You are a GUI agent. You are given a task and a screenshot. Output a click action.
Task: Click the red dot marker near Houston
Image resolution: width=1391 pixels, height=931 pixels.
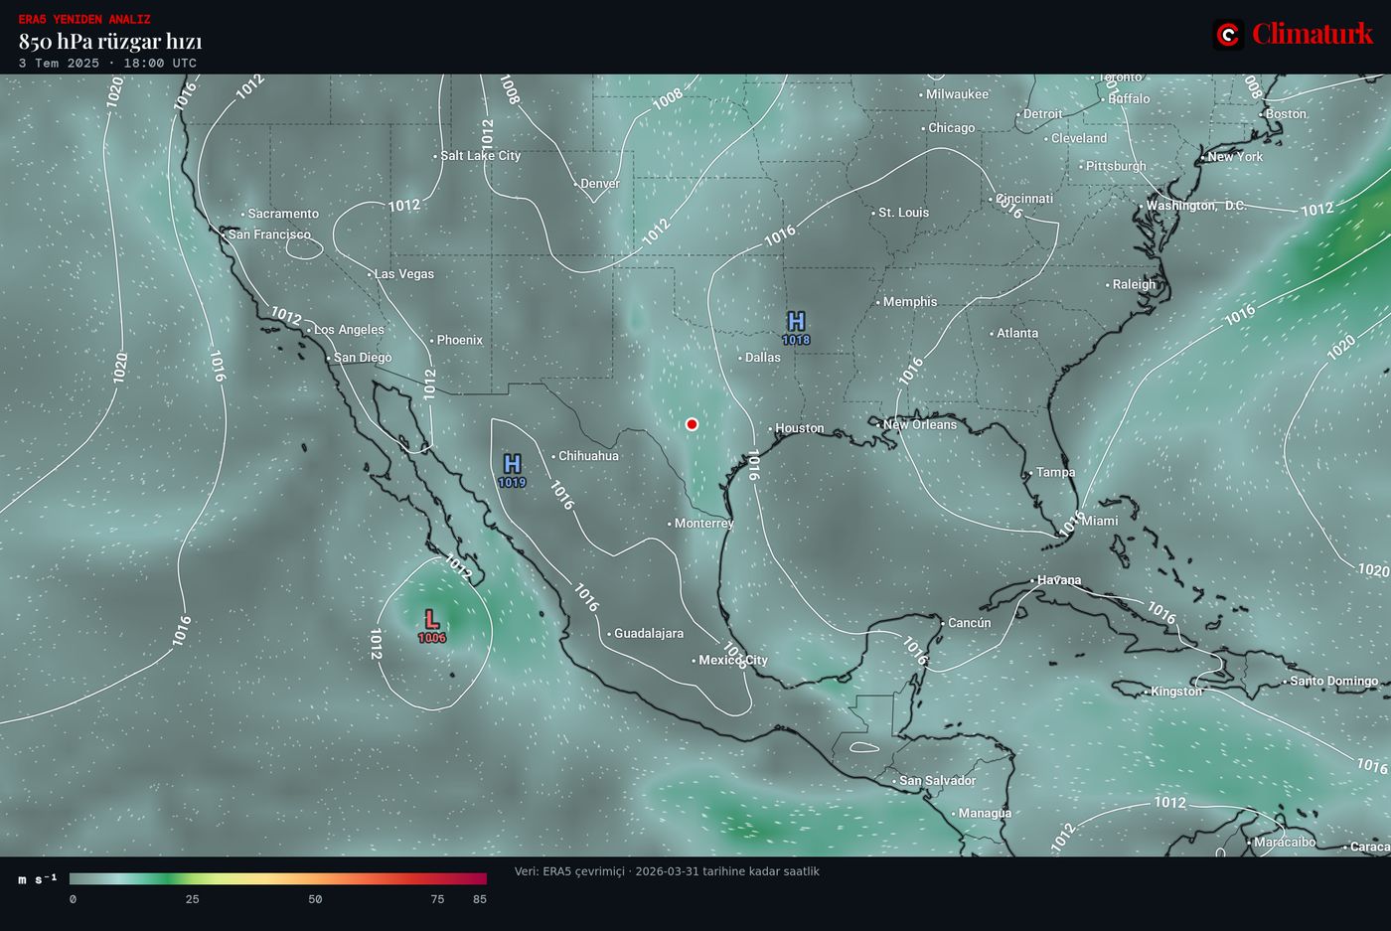point(692,424)
